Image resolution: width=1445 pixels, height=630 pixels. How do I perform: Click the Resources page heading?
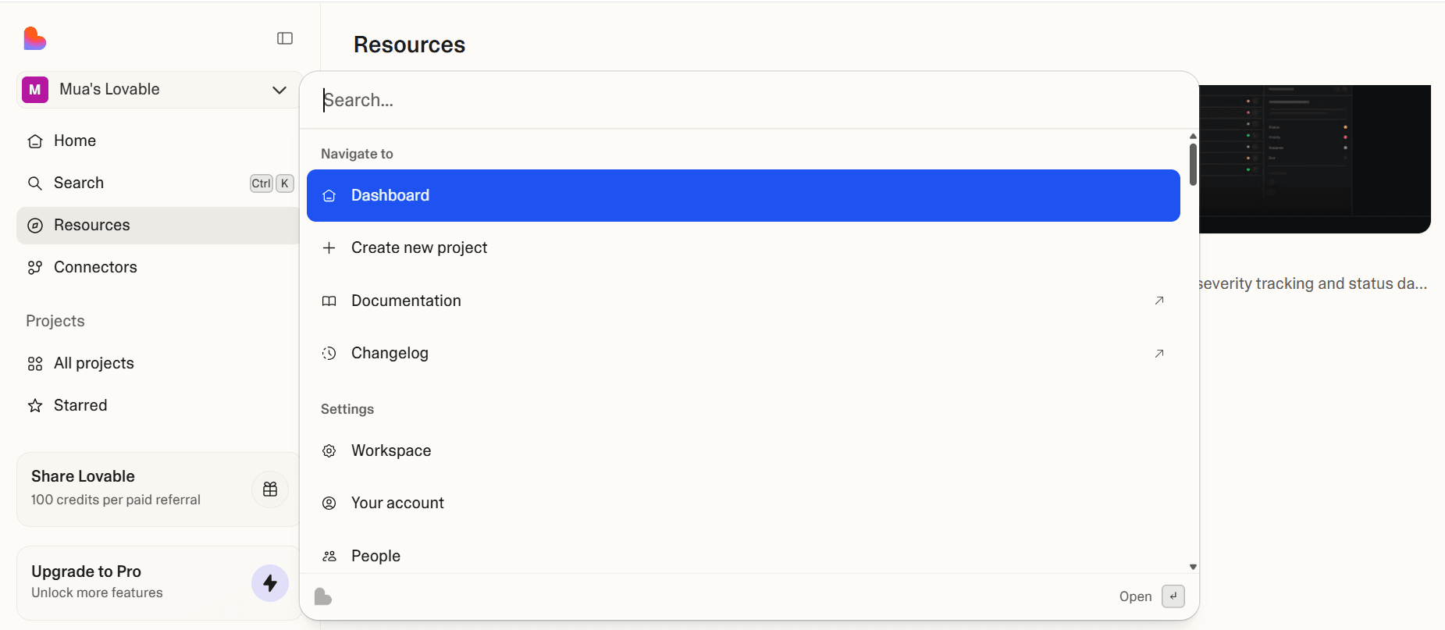point(409,44)
